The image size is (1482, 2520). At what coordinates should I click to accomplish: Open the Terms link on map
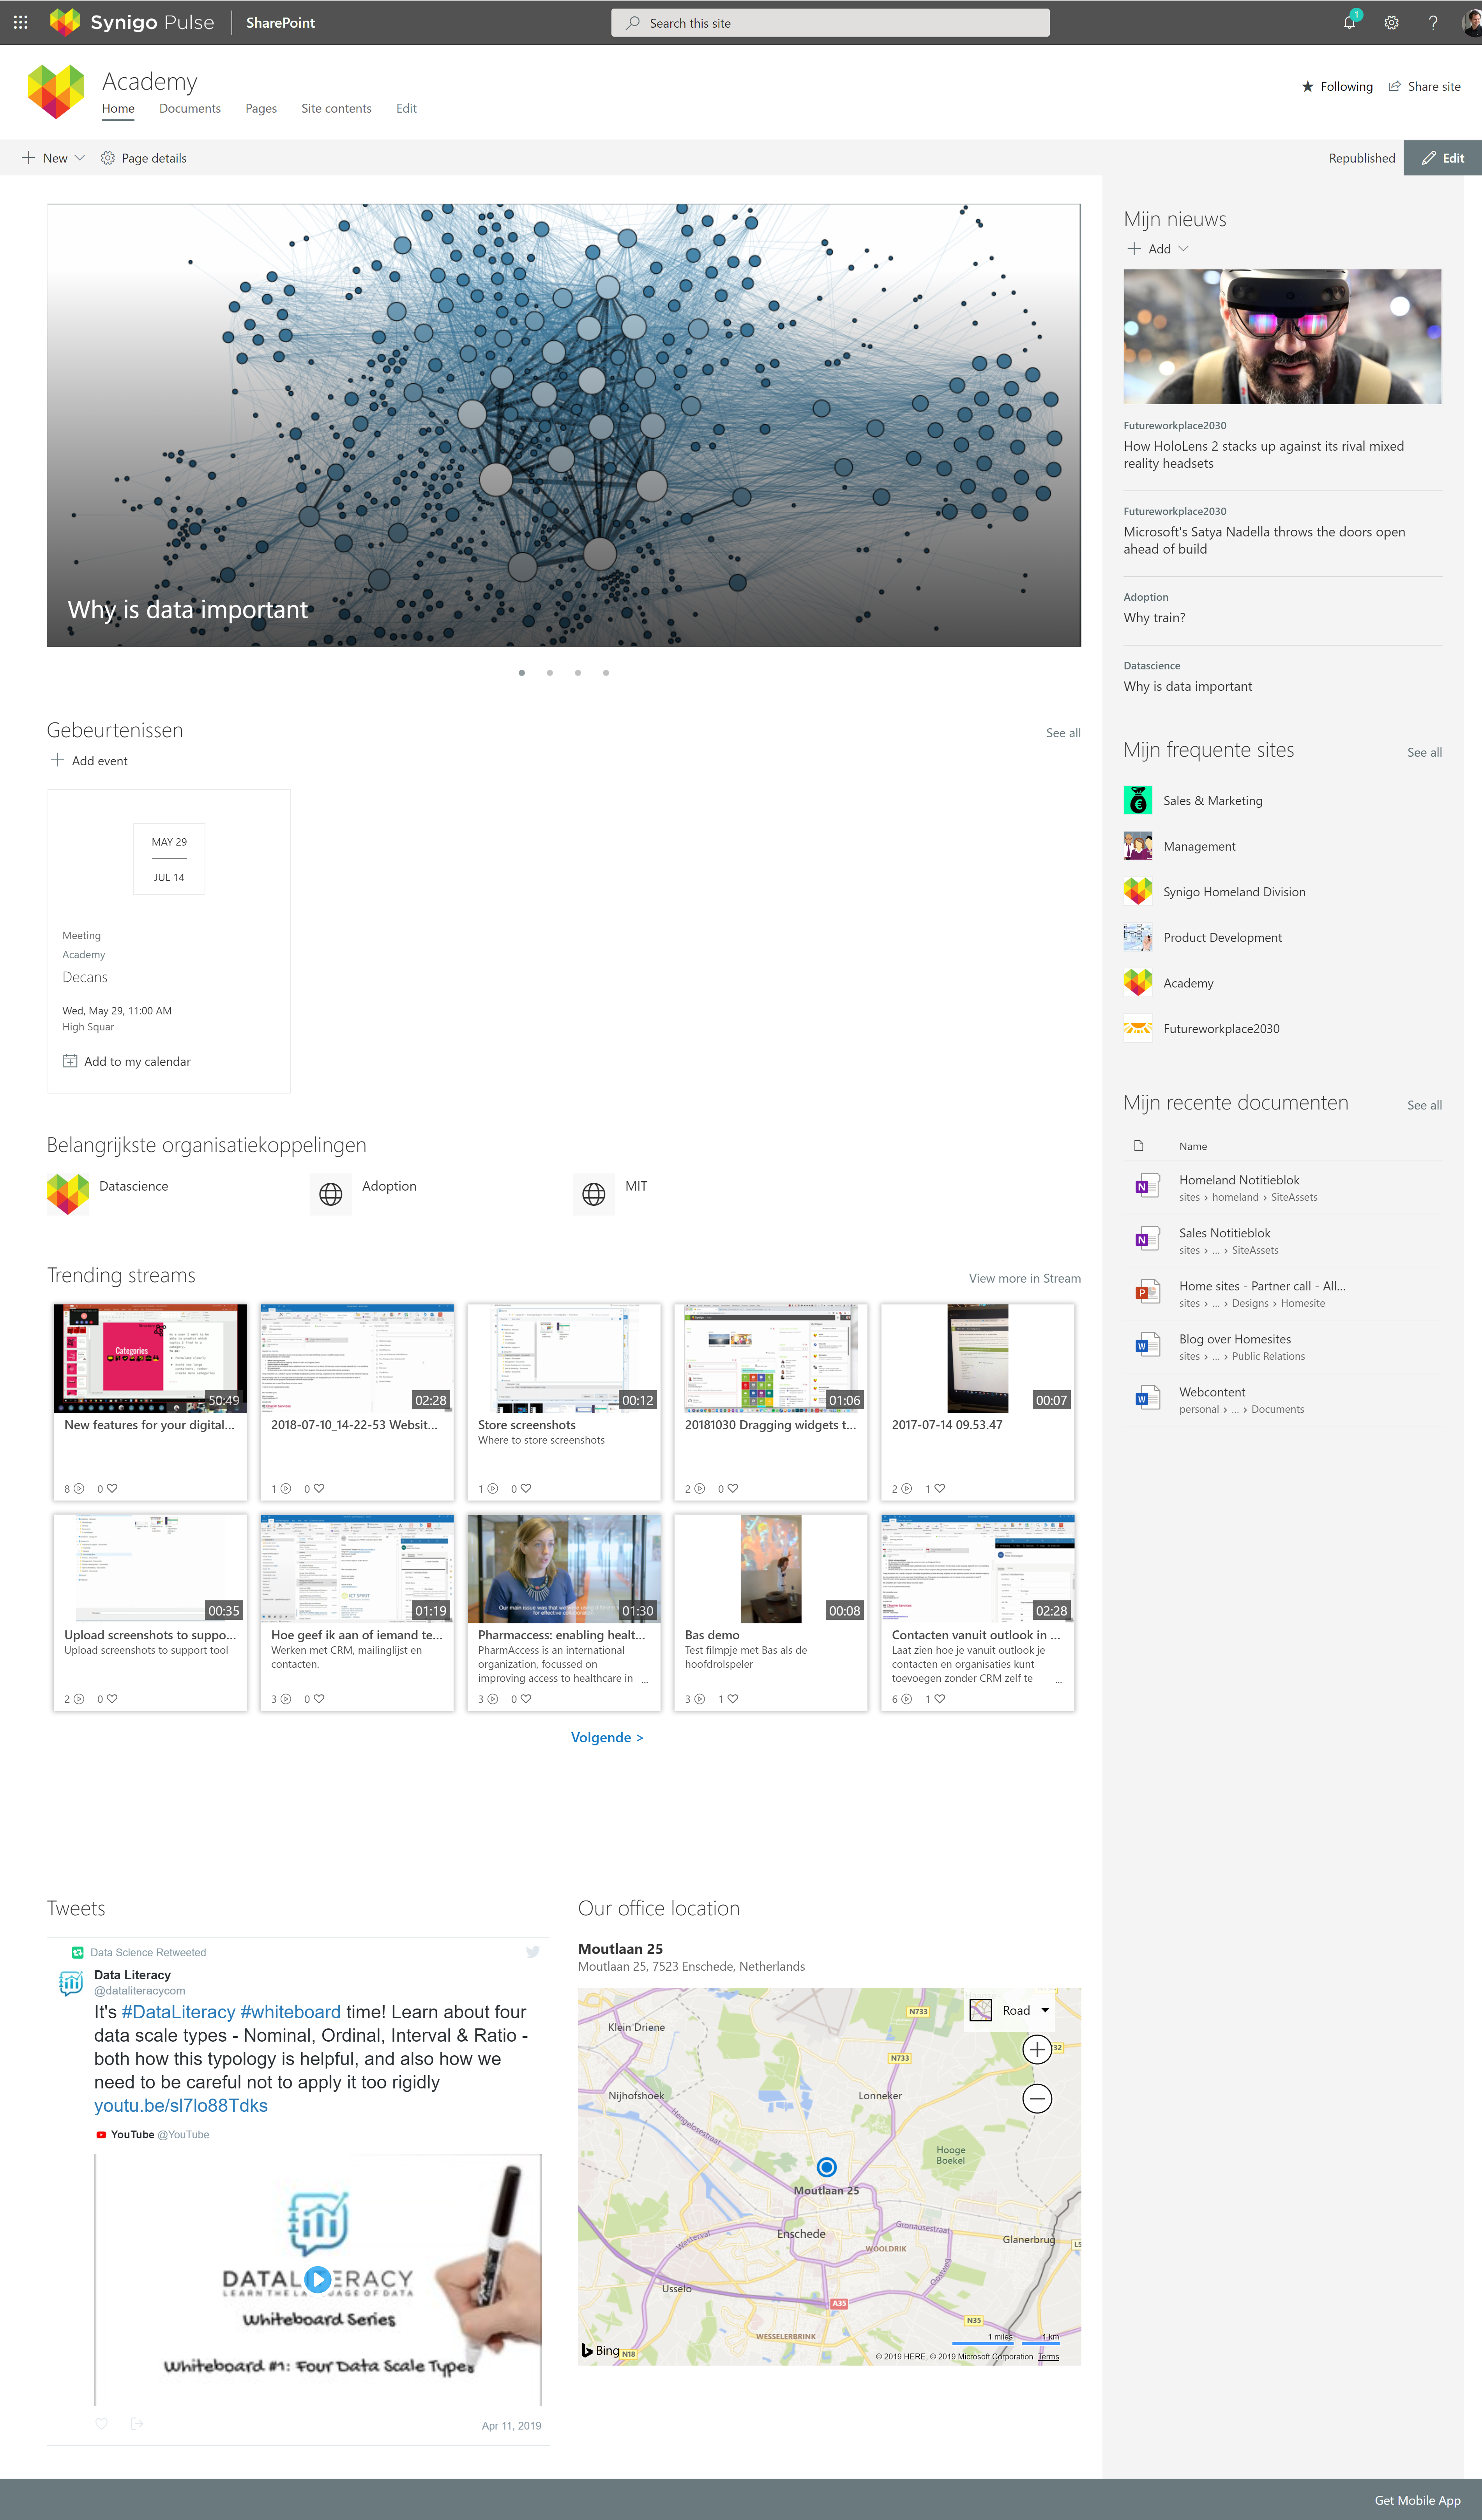(1048, 2357)
